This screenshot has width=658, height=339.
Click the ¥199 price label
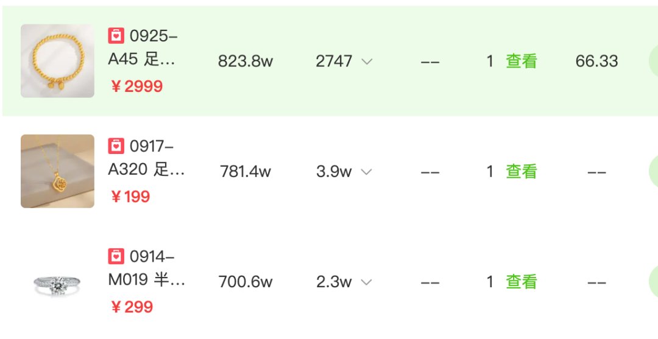pos(130,197)
